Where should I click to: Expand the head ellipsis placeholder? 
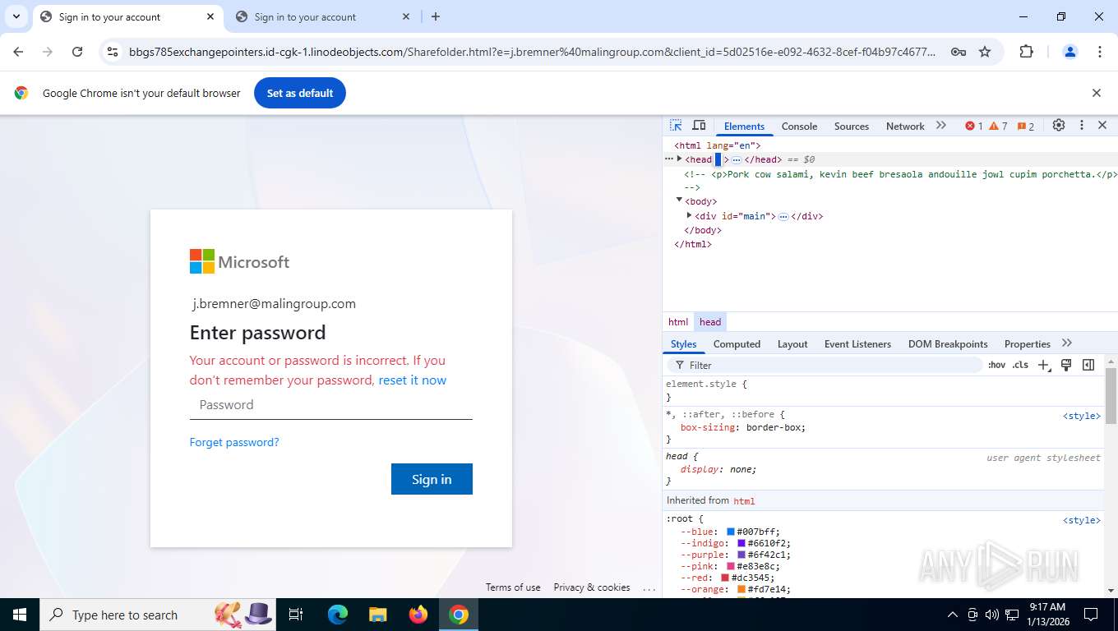[737, 159]
